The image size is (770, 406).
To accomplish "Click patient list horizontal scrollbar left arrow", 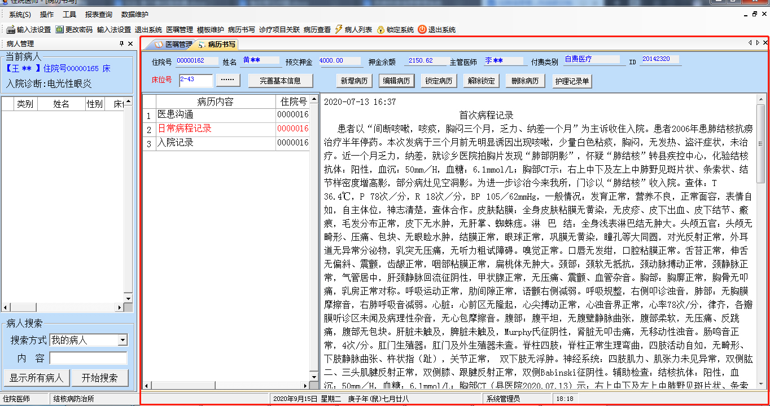I will (x=6, y=307).
